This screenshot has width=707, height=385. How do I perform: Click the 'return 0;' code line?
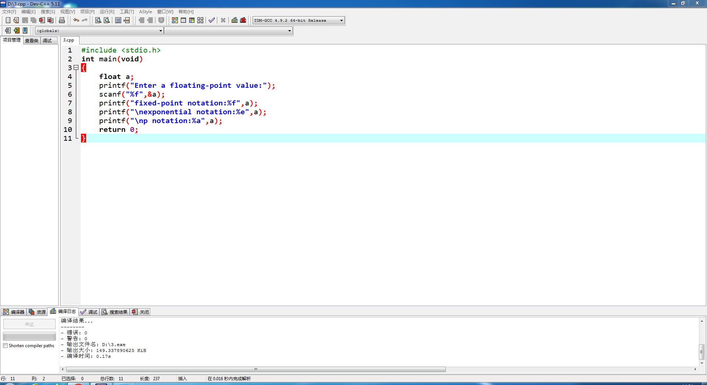click(119, 130)
